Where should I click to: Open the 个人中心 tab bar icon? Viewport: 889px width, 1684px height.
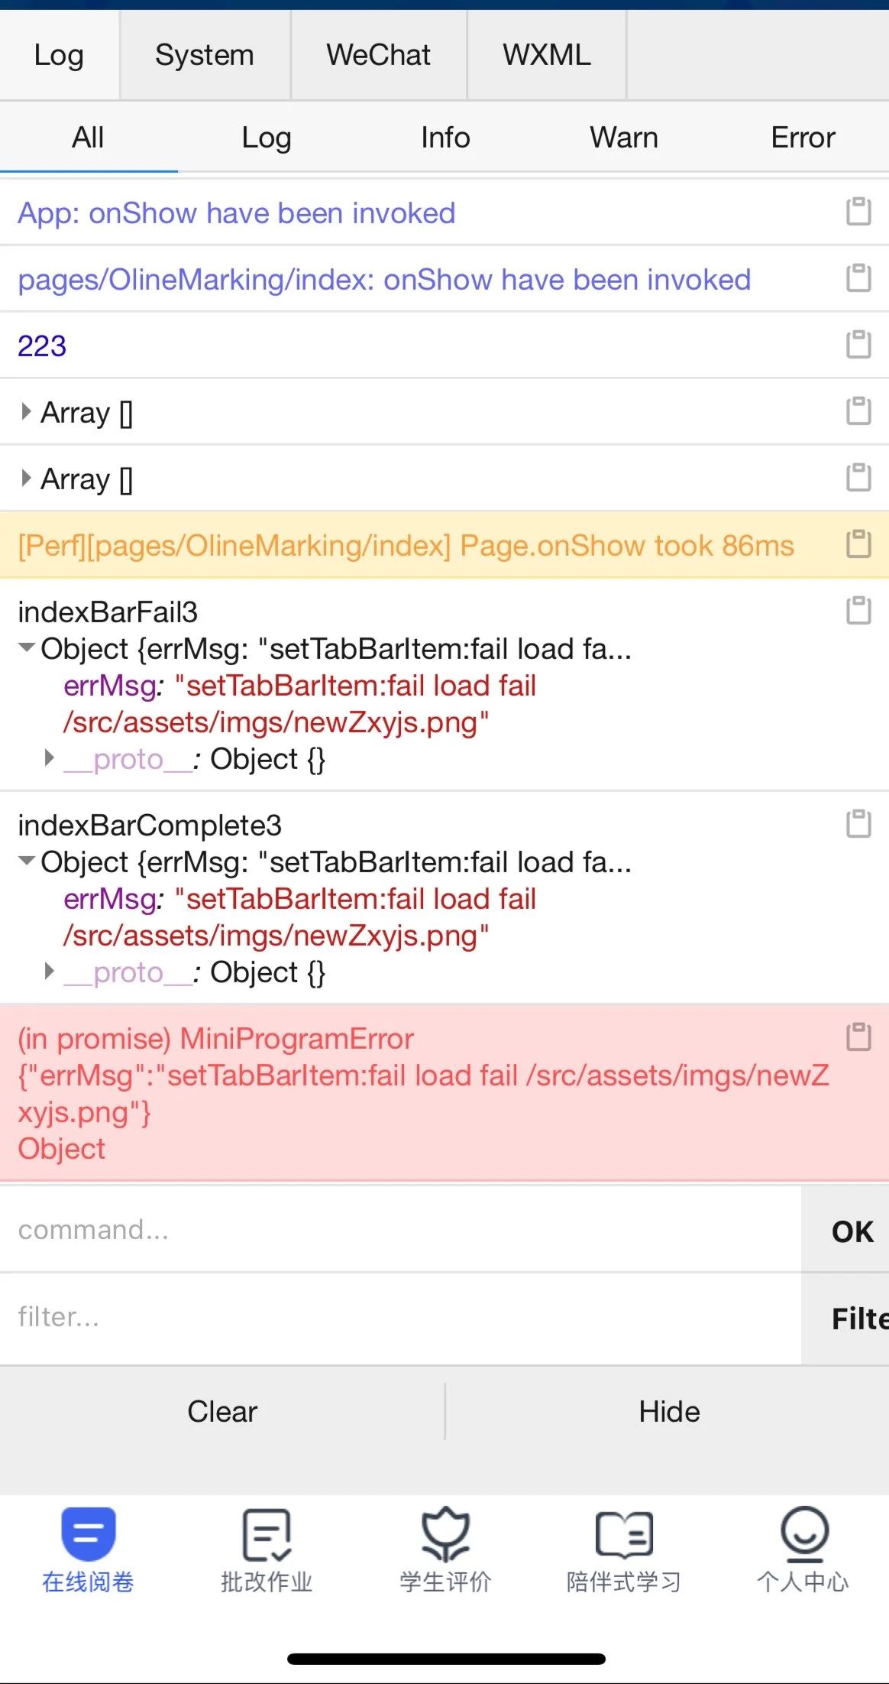[803, 1535]
